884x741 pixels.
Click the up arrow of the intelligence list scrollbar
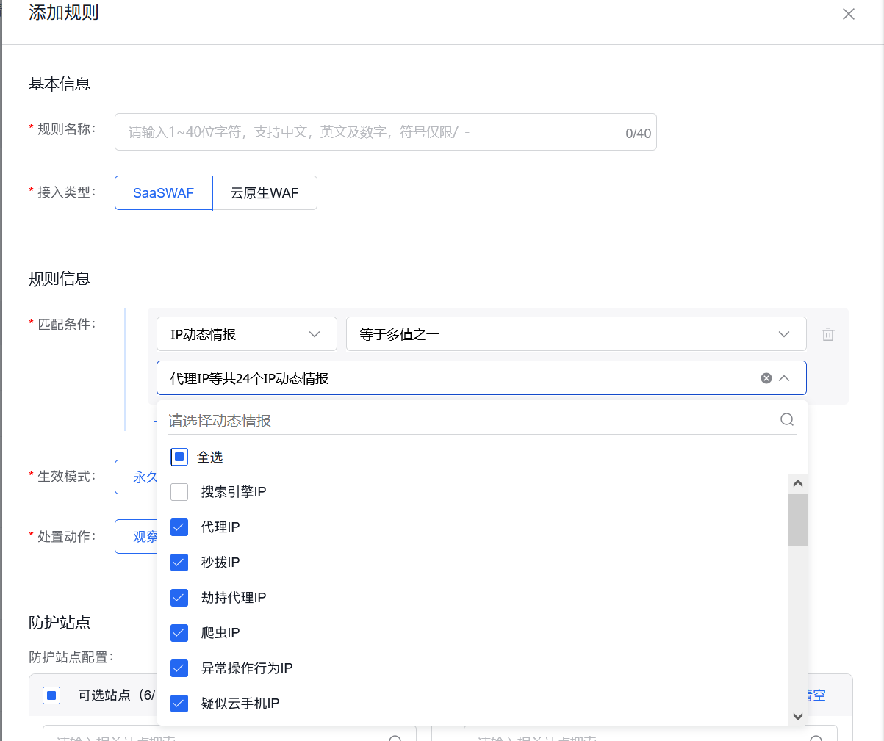[798, 482]
